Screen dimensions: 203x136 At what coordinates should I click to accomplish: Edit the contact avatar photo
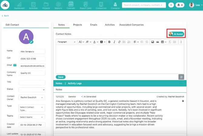[x=31, y=42]
